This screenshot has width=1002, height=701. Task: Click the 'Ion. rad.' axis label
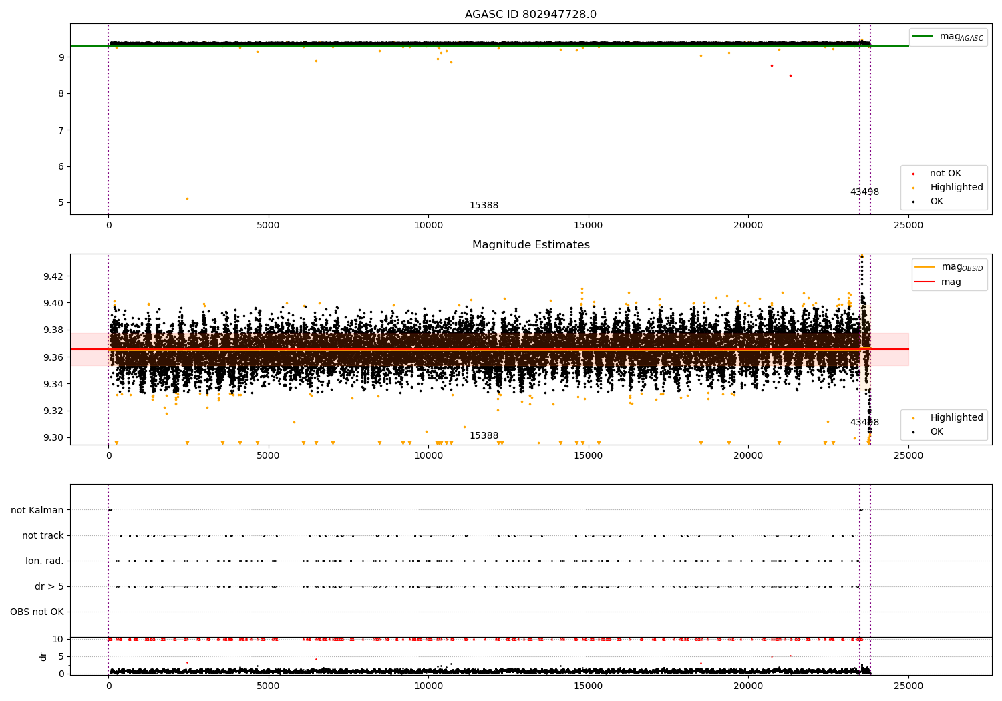click(x=45, y=561)
